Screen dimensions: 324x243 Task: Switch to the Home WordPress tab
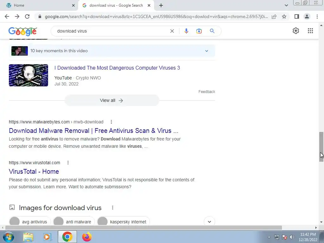click(39, 5)
